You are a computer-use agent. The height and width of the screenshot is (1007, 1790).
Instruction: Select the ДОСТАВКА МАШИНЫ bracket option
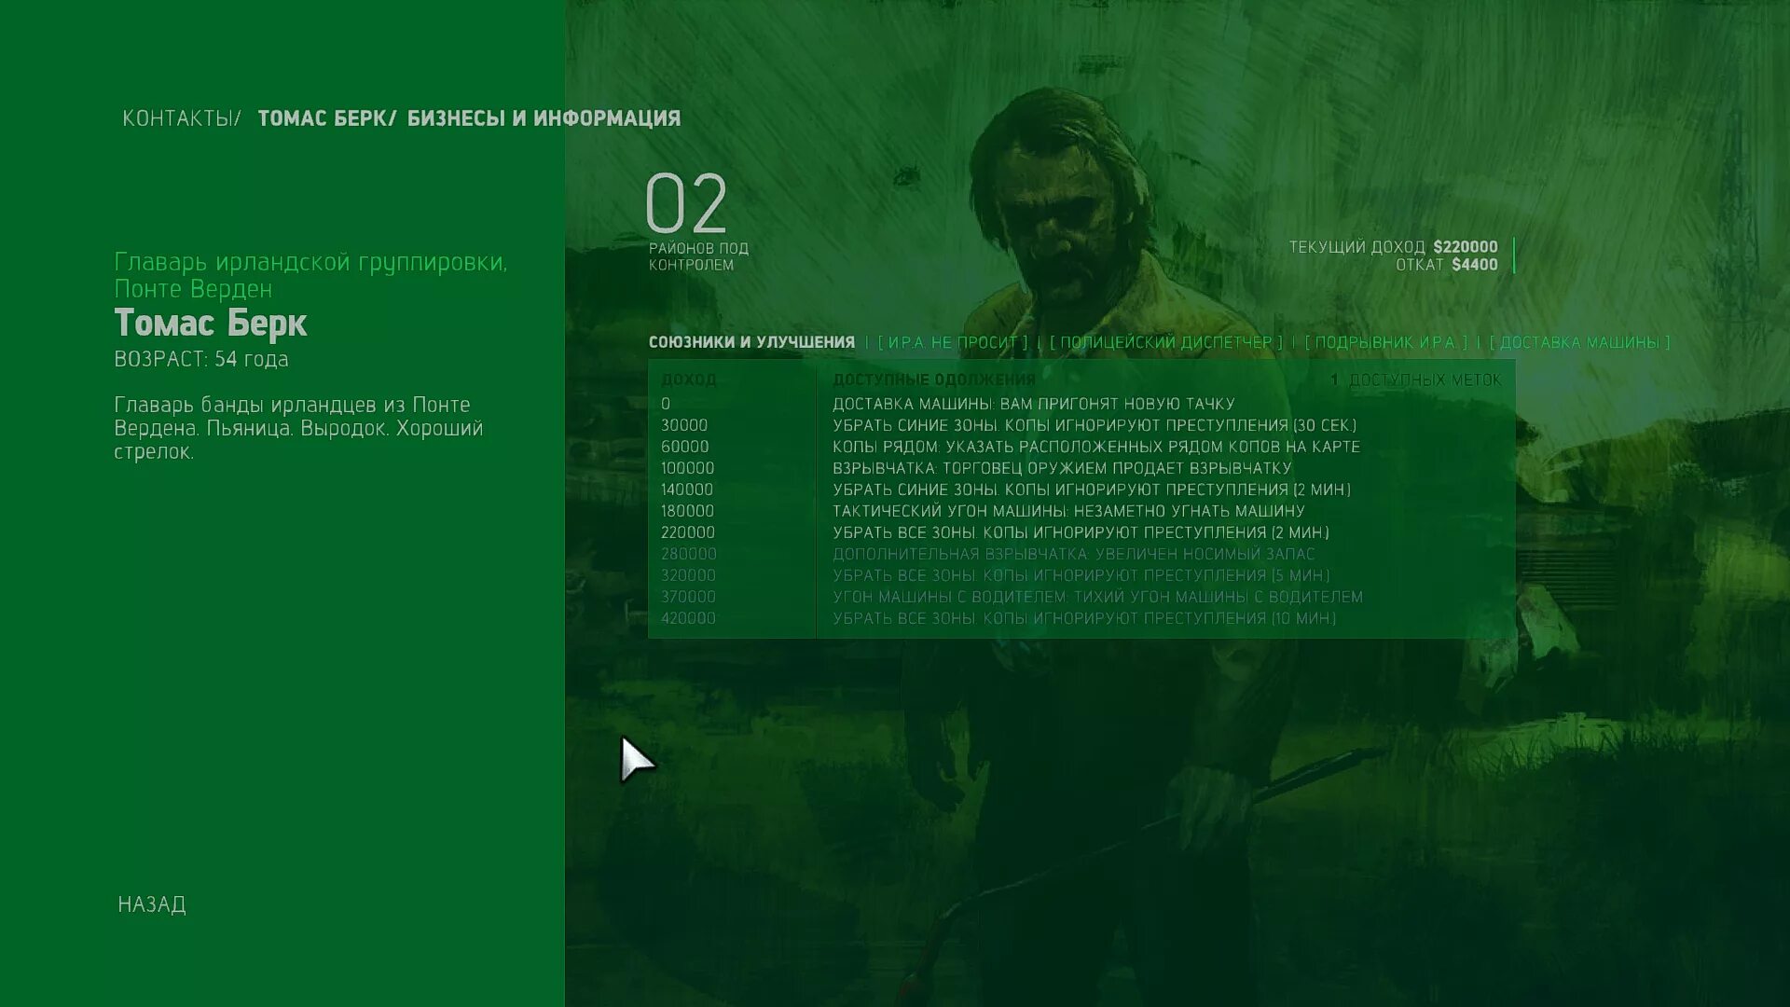click(1579, 342)
